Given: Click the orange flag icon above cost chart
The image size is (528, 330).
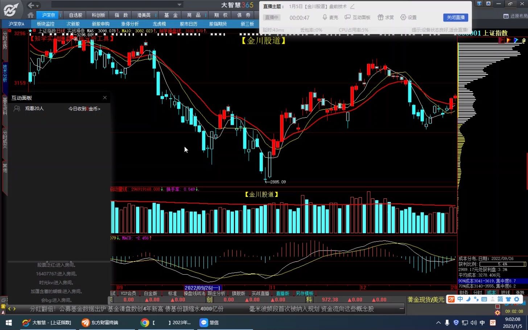Looking at the screenshot, I should 509,40.
